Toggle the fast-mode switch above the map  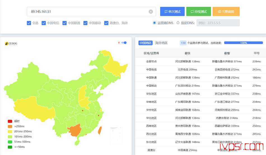coord(124,43)
